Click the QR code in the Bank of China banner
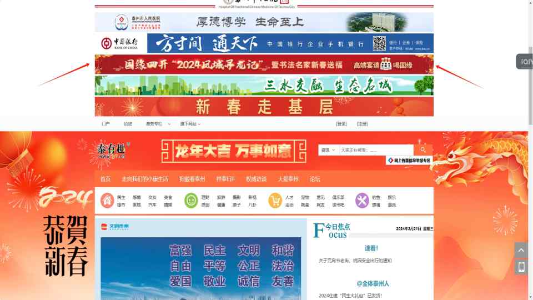This screenshot has width=533, height=300. tap(379, 43)
